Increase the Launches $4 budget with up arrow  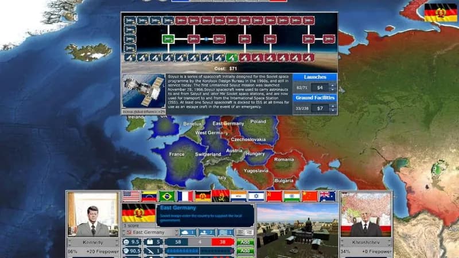(333, 85)
